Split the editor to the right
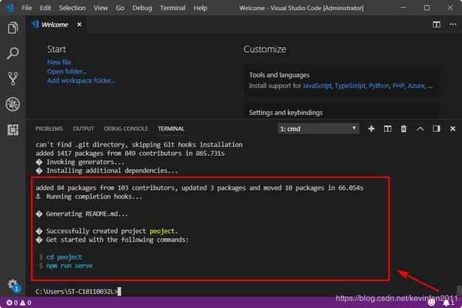The width and height of the screenshot is (462, 308). tap(436, 25)
